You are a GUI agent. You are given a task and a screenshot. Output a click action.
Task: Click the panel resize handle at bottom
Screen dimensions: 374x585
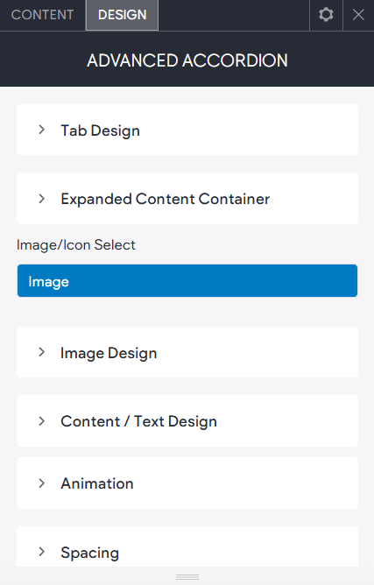click(x=187, y=577)
